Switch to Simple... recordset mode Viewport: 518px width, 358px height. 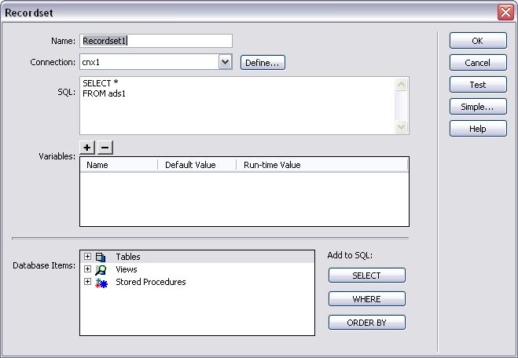click(477, 107)
